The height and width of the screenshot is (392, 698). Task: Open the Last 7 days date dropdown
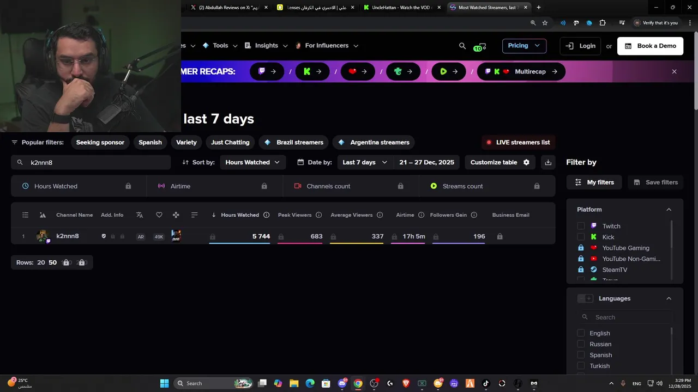365,162
